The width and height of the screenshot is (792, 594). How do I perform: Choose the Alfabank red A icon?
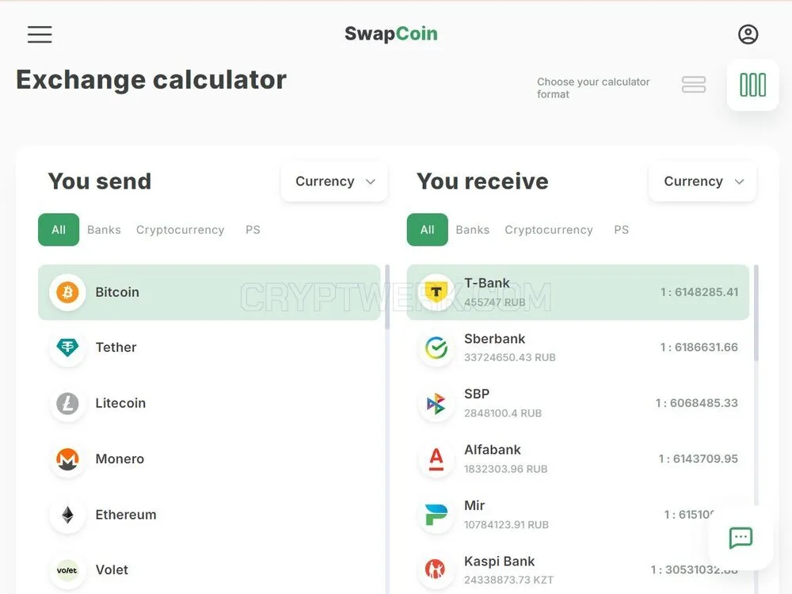pos(436,459)
